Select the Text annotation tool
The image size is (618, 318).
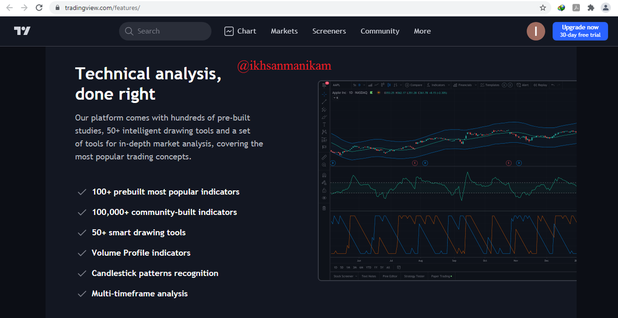[324, 125]
